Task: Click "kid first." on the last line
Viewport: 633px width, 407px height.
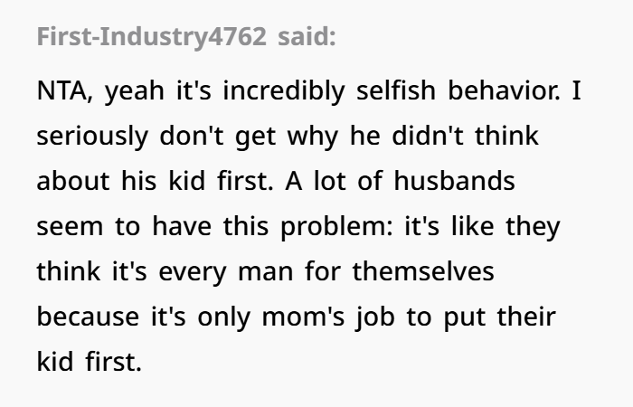Action: tap(89, 363)
